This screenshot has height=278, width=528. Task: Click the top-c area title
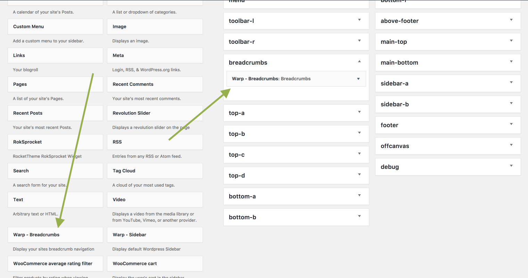click(237, 155)
